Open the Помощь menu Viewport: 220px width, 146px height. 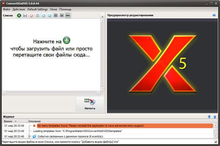(65, 9)
